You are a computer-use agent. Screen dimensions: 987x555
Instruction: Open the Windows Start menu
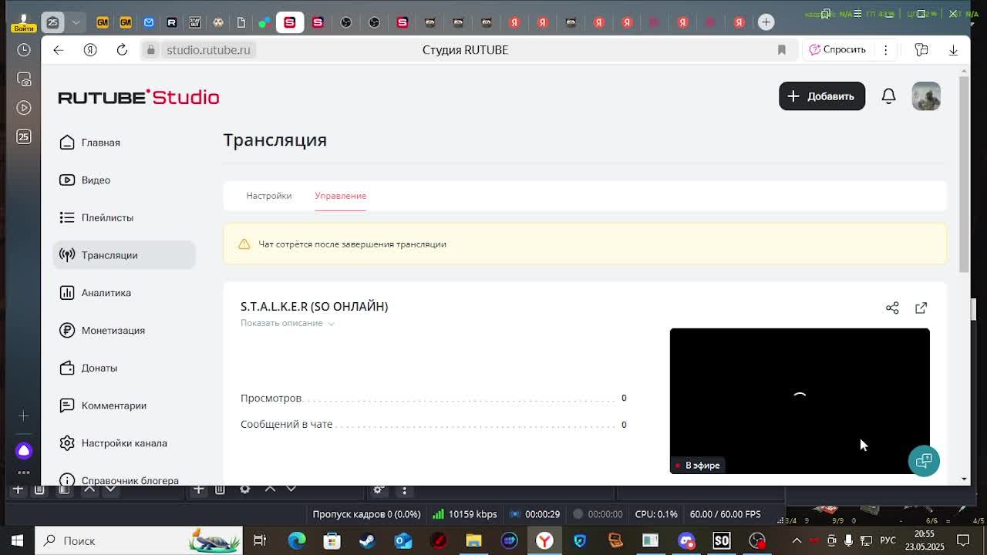17,540
